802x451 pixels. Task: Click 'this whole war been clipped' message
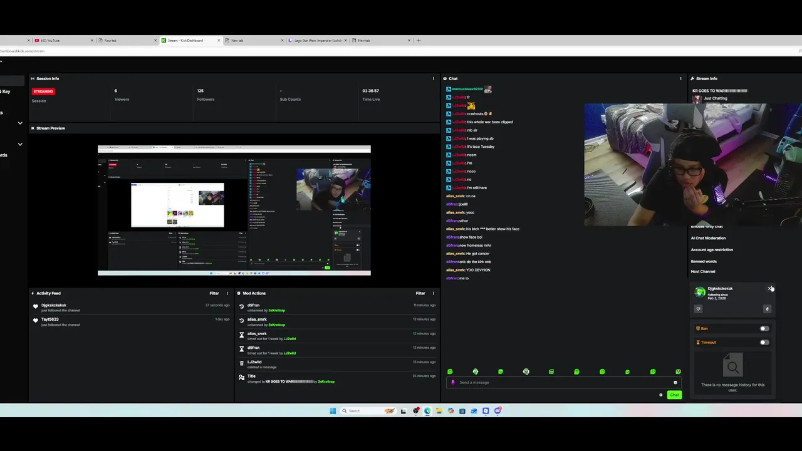[x=490, y=122]
